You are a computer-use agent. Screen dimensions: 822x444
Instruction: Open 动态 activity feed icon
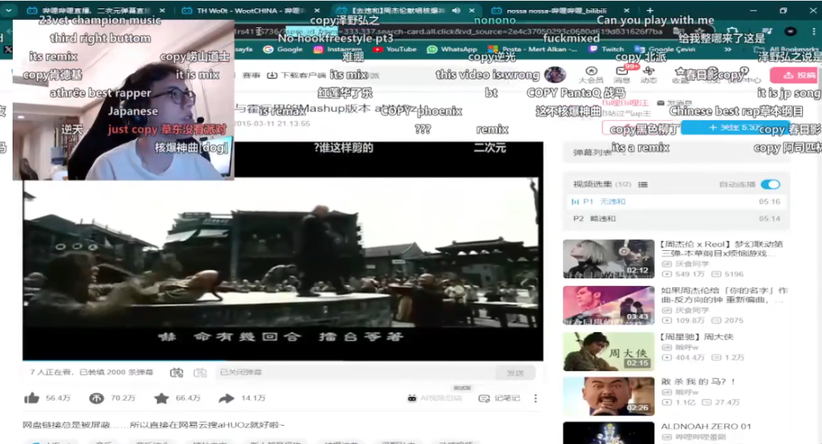[x=648, y=75]
